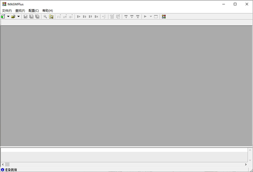
Task: Minimize the MASMPlus window
Action: pos(223,4)
